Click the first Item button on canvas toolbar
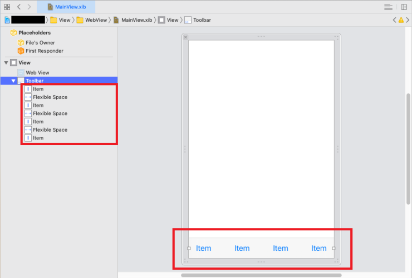412x278 pixels. (x=203, y=249)
